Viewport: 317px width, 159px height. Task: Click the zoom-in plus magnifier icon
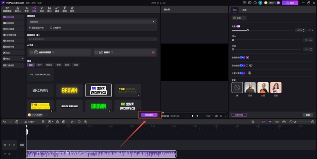tap(313, 122)
